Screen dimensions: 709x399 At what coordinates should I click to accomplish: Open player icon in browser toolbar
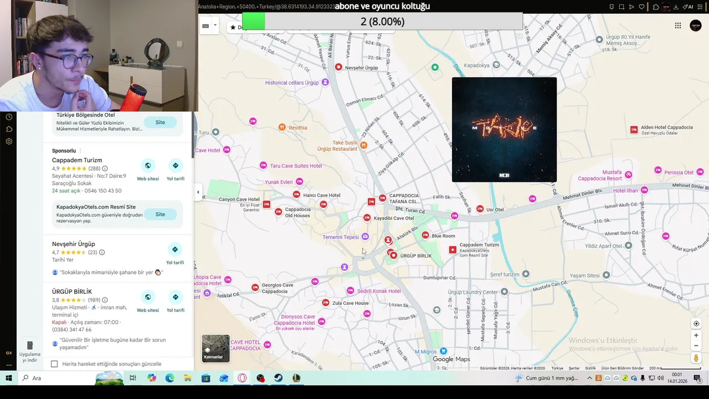(x=631, y=7)
